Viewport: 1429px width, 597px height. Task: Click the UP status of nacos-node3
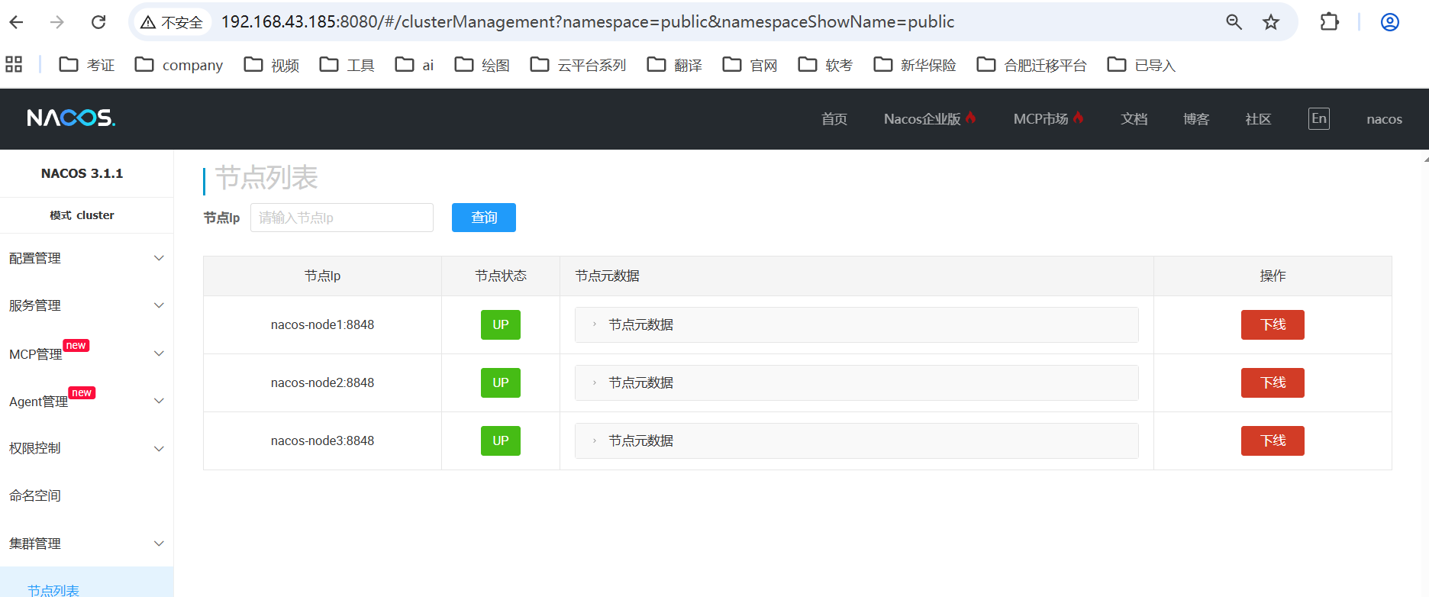501,440
